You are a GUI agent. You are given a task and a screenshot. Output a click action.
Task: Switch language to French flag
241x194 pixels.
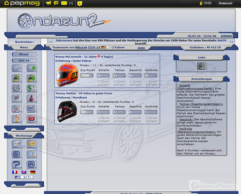coord(15,172)
